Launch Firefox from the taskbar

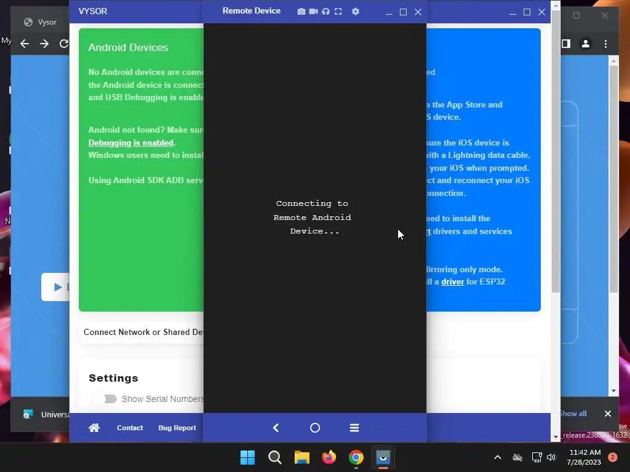pyautogui.click(x=329, y=457)
